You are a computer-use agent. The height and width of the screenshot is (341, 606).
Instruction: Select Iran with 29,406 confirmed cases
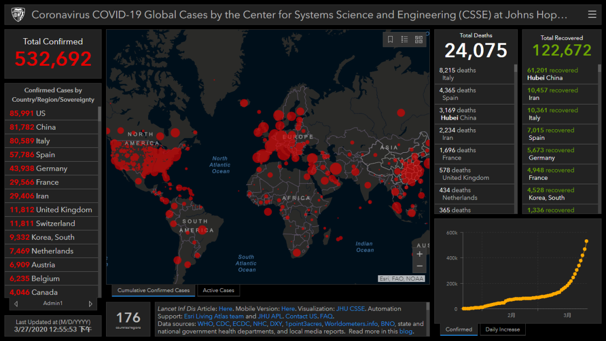tap(52, 196)
